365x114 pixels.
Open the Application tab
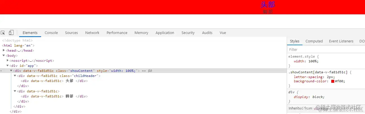tap(165, 33)
